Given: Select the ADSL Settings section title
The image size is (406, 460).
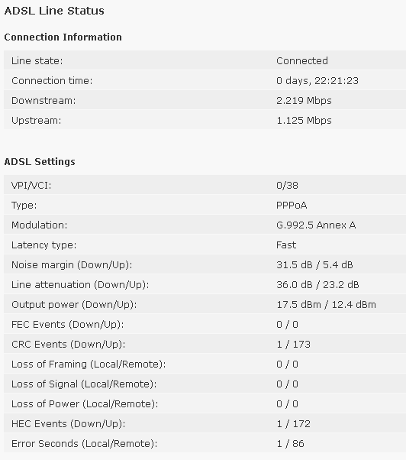Looking at the screenshot, I should (x=40, y=162).
